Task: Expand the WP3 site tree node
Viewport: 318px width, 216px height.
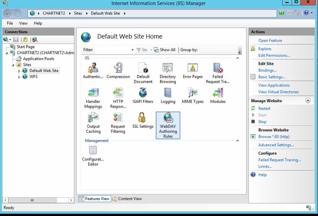Action: click(19, 77)
